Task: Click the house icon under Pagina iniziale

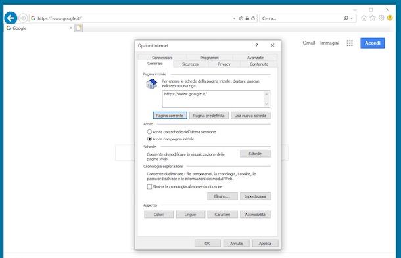Action: click(151, 84)
